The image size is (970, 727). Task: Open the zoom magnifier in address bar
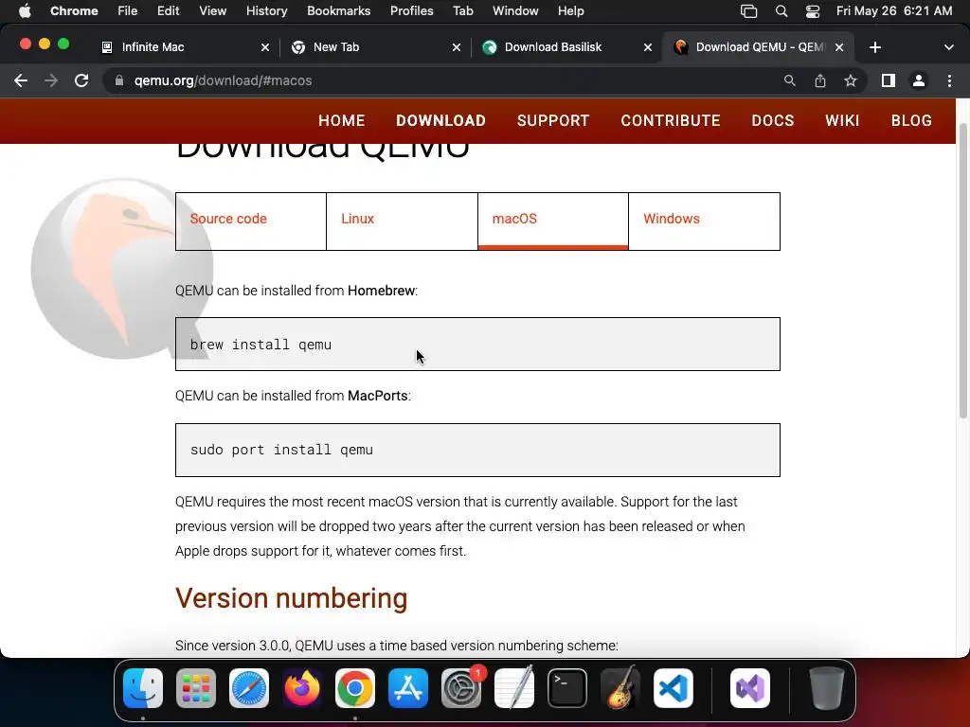click(x=789, y=80)
